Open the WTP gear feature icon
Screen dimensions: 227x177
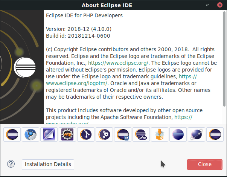coord(67,134)
